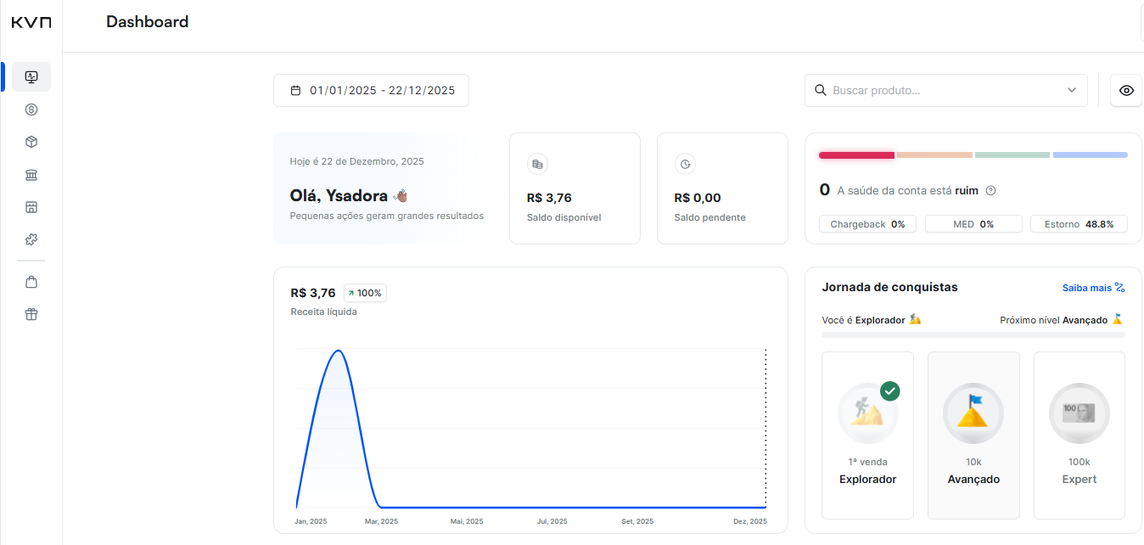This screenshot has width=1144, height=545.
Task: Open the dashboard monitor icon in sidebar
Action: [x=31, y=77]
